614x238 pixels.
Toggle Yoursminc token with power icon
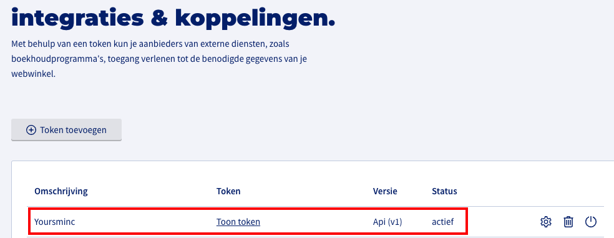click(x=590, y=222)
